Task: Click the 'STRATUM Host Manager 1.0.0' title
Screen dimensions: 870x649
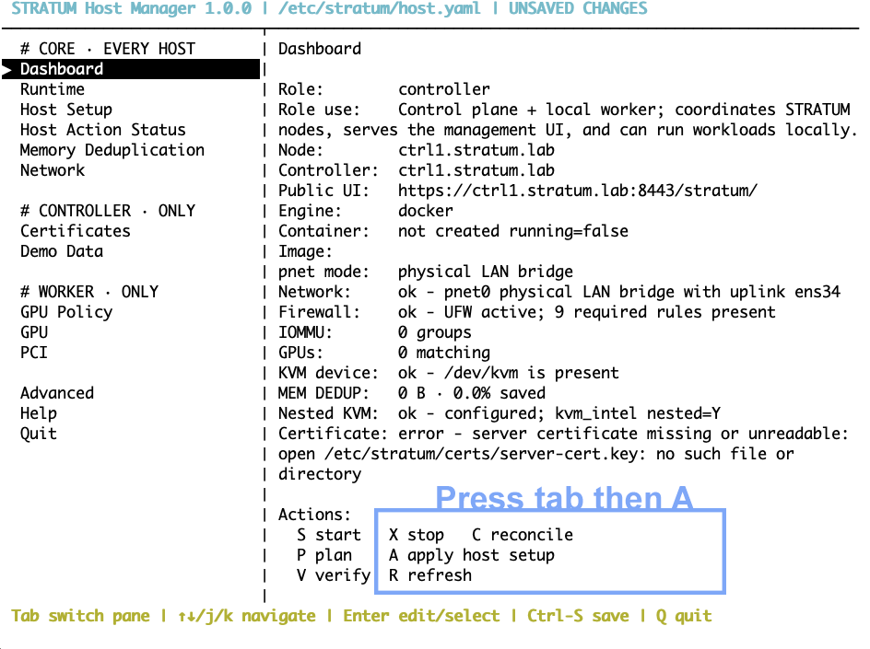Action: point(131,9)
